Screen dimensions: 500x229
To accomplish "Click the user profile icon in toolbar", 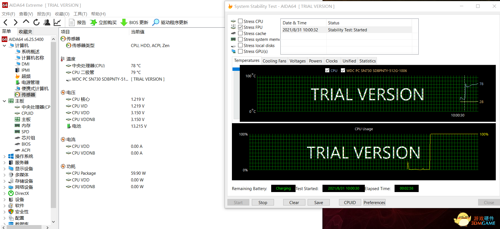I will 47,22.
